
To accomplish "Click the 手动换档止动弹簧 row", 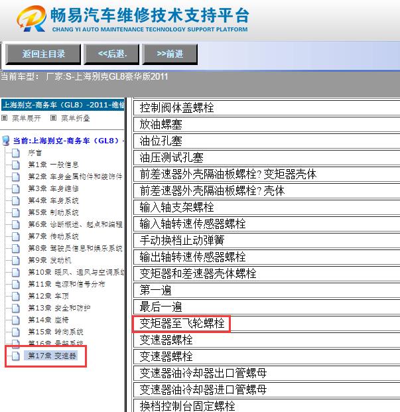I will [267, 240].
